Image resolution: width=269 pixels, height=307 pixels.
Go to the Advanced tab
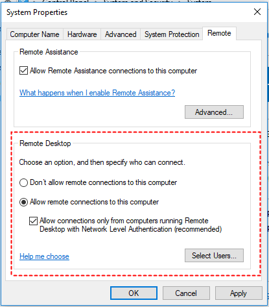121,34
